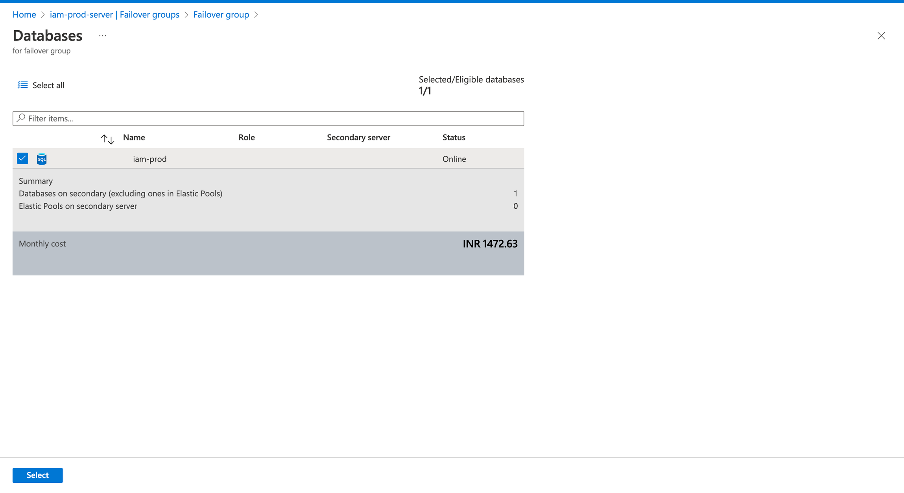The width and height of the screenshot is (904, 493).
Task: Uncheck the iam-prod database checkbox
Action: pos(22,158)
